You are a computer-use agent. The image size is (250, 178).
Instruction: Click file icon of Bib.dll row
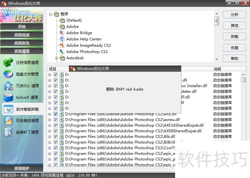coord(61,137)
